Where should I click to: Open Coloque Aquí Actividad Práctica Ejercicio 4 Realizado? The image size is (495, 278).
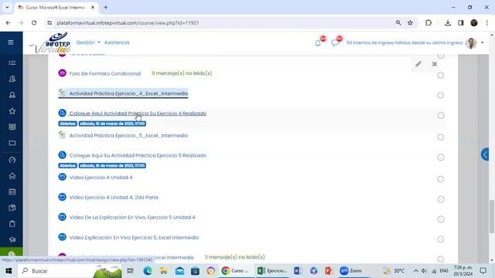click(x=138, y=114)
